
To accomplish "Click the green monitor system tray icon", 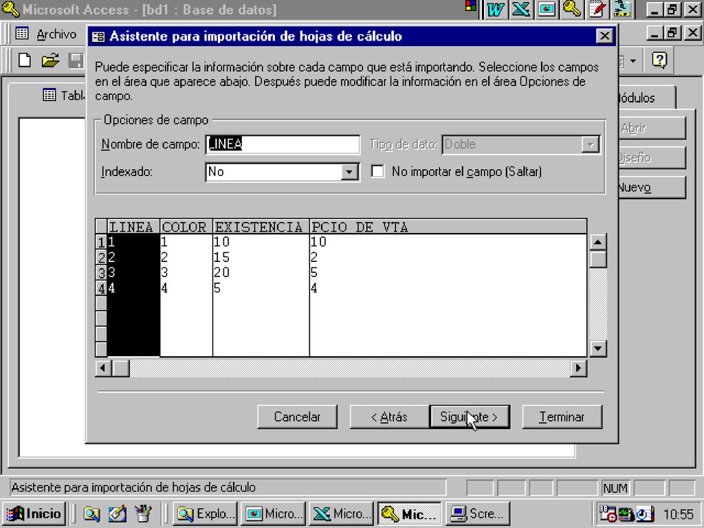I will [x=626, y=513].
